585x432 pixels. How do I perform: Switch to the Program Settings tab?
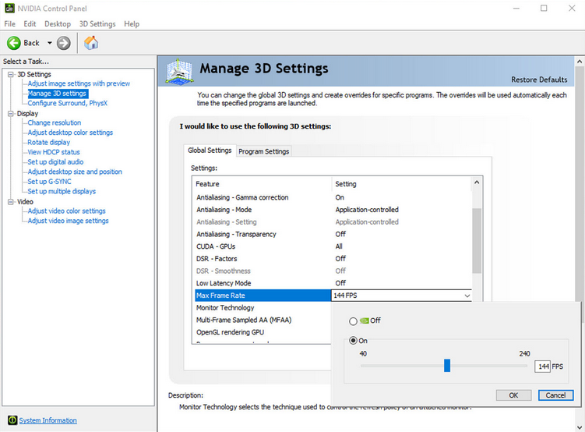coord(264,151)
